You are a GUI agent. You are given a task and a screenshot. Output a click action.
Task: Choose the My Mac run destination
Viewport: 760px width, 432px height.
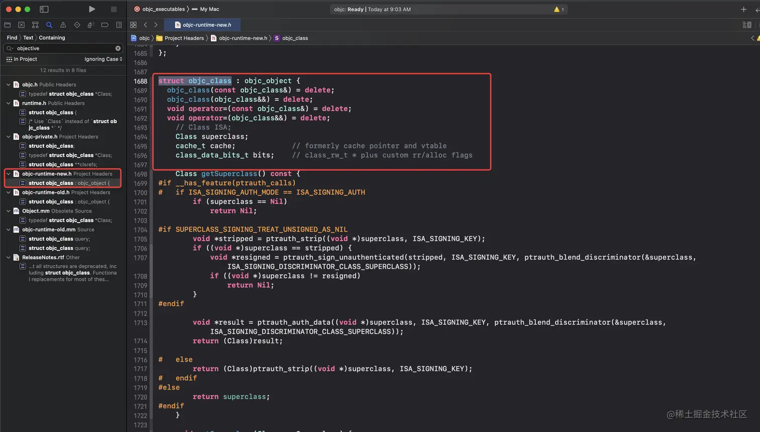click(x=206, y=9)
